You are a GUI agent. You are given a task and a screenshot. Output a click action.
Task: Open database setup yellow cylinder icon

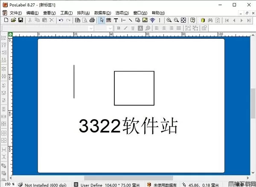[203, 20]
